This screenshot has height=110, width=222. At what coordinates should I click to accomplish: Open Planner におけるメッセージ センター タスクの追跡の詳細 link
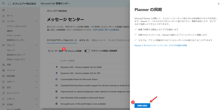(161, 45)
